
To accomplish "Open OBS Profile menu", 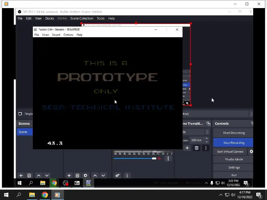I will (62, 18).
